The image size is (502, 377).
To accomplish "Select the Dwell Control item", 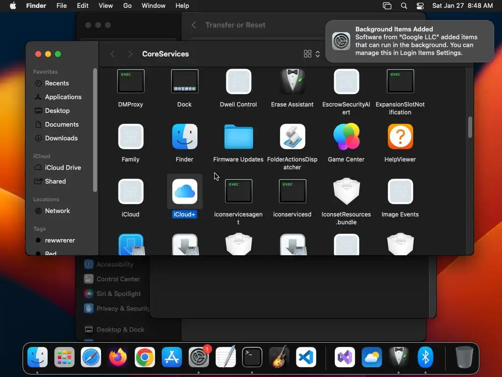I will [239, 81].
